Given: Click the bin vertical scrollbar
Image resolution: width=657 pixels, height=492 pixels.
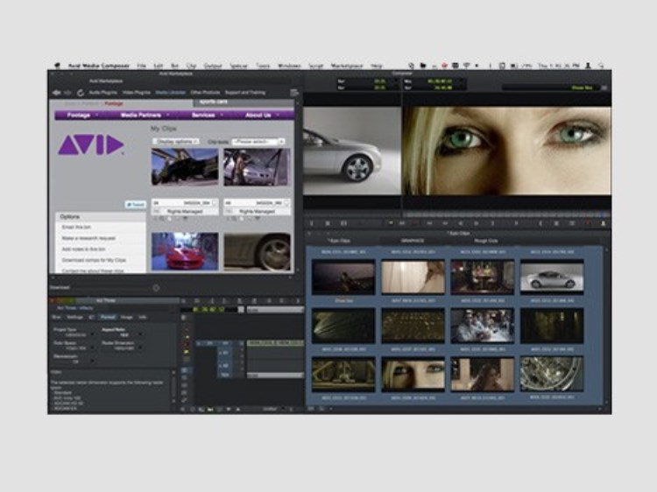Looking at the screenshot, I should [x=606, y=326].
